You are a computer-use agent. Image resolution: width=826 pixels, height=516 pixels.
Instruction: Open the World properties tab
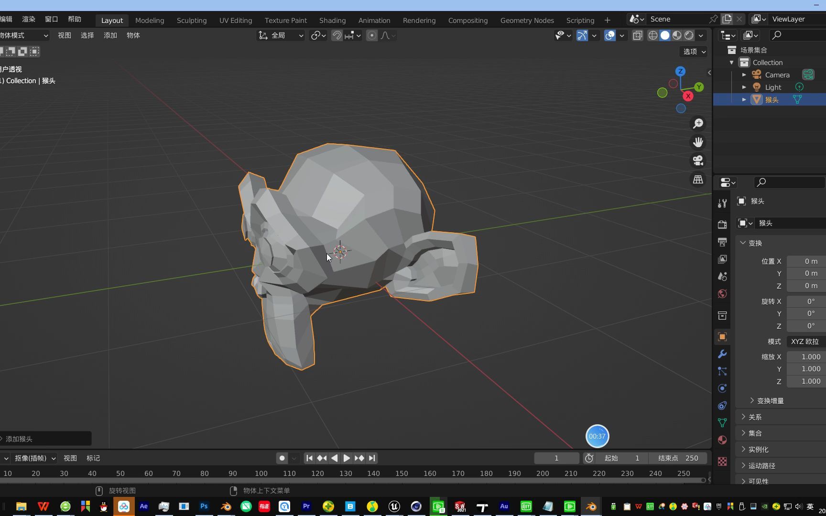722,294
